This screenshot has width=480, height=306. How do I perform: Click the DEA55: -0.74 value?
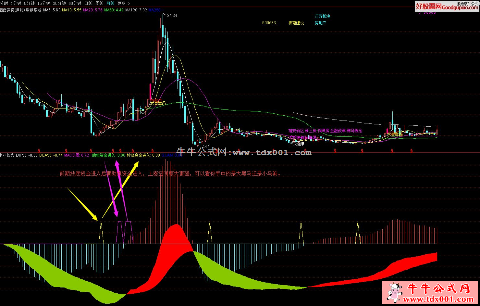(x=51, y=155)
